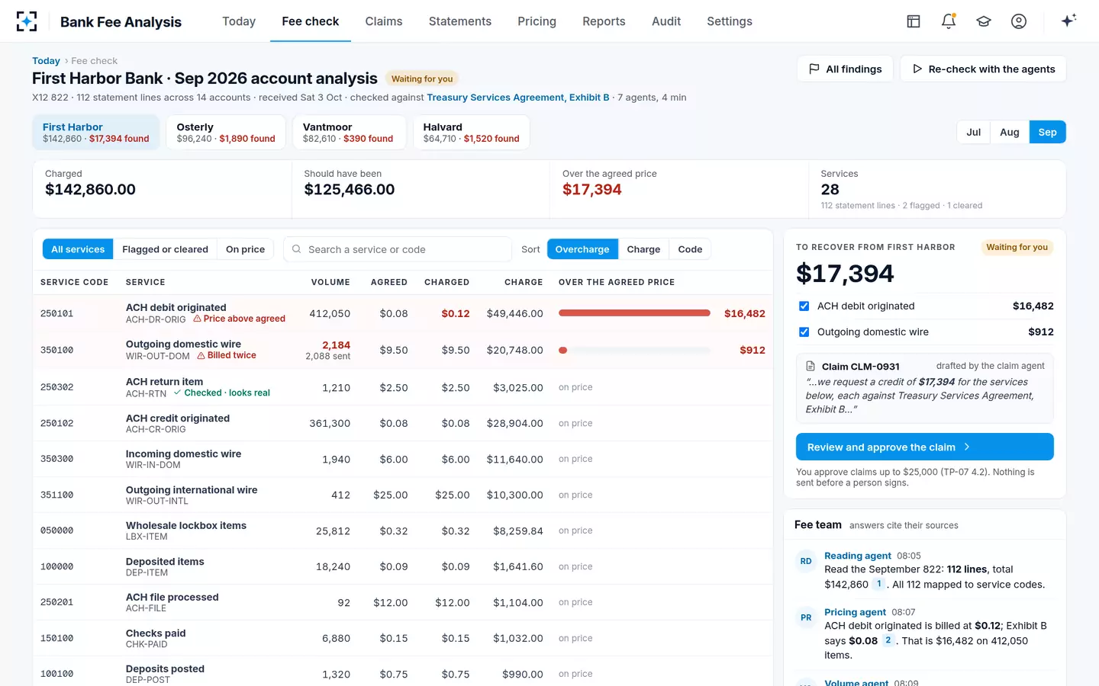Go back via the Today breadcrumb
1099x686 pixels.
(x=46, y=61)
